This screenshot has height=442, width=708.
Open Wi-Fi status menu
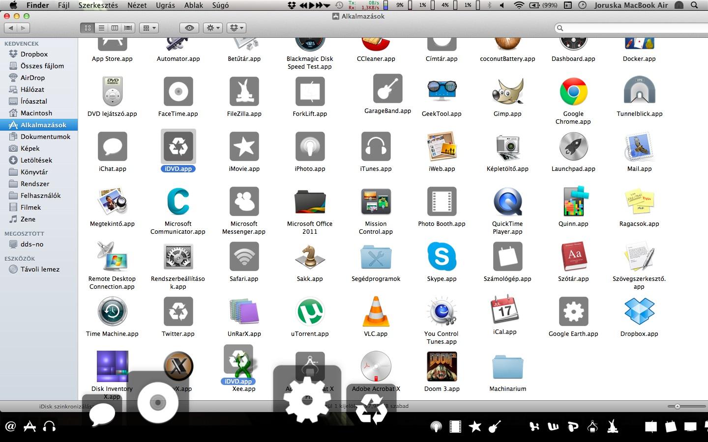(x=519, y=5)
